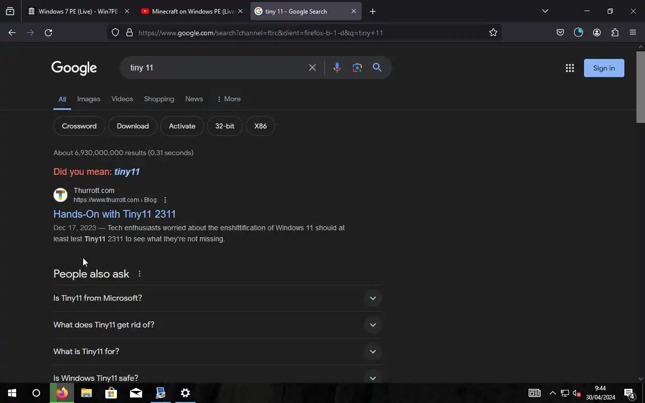645x403 pixels.
Task: Apply the X86 filter chip
Action: pyautogui.click(x=261, y=126)
